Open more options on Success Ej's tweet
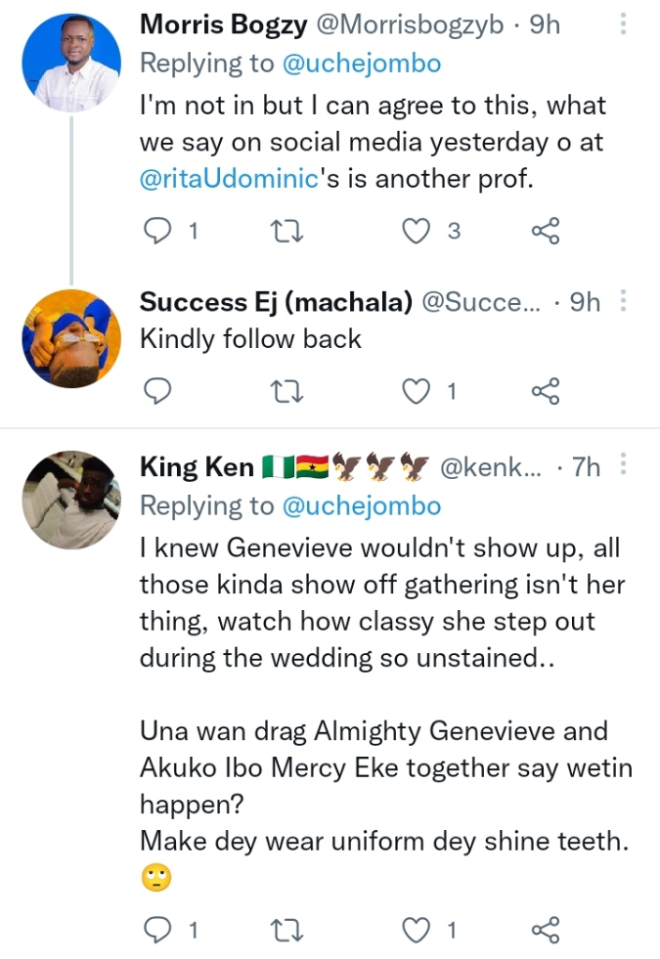This screenshot has width=660, height=959. 625,302
